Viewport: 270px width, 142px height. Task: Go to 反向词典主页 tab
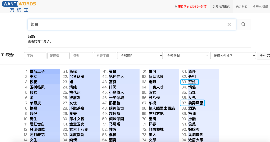(x=221, y=6)
